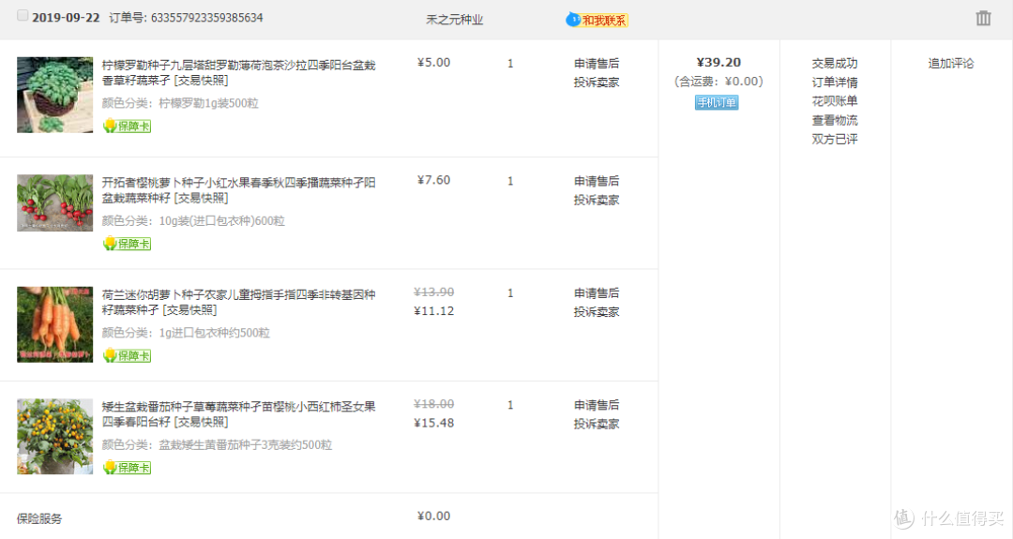Apply 申请售后 for 柠檬罗勒 item
Image resolution: width=1013 pixels, height=539 pixels.
click(x=597, y=63)
